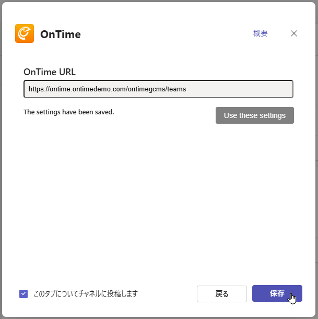Click the このタブについてチャネルに投稿します label text

86,294
